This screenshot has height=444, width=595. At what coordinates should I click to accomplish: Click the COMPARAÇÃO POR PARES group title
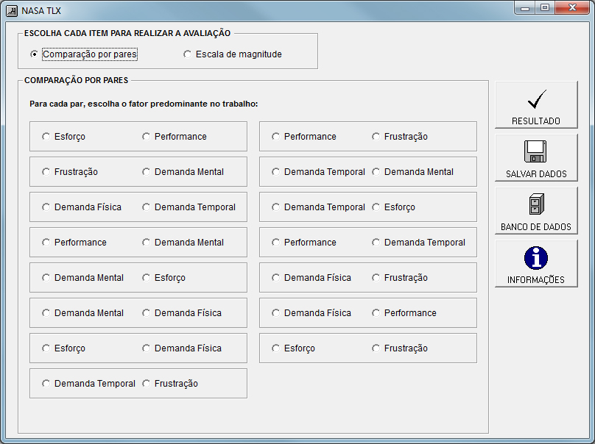pyautogui.click(x=77, y=80)
